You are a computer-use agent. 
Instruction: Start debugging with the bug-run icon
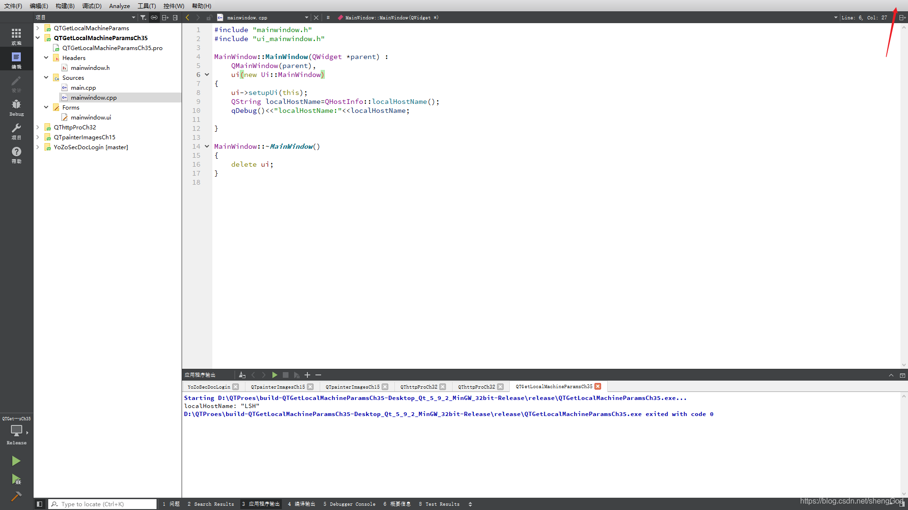point(16,479)
